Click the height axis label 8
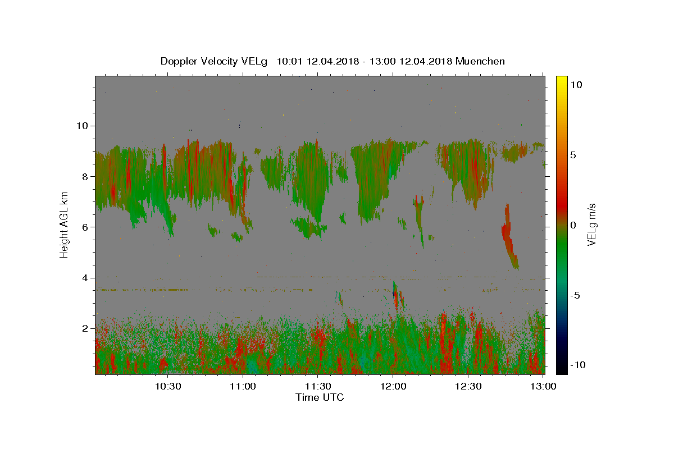Screen dimensions: 674x449 click(x=85, y=176)
